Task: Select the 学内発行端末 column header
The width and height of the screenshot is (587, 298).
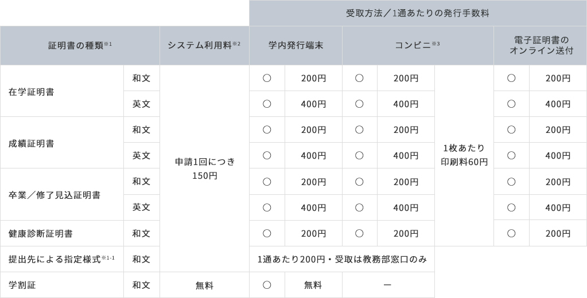Action: (x=296, y=45)
